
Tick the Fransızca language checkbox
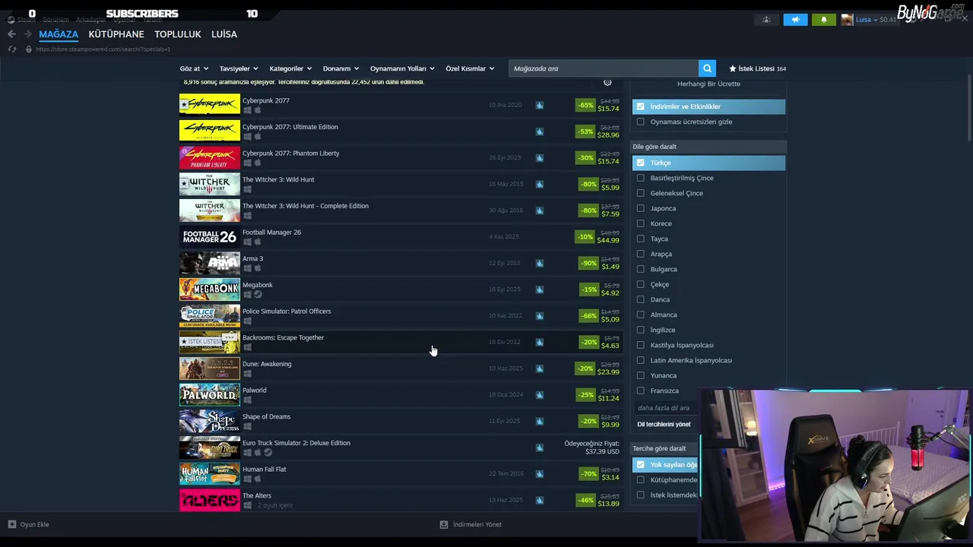click(x=640, y=390)
